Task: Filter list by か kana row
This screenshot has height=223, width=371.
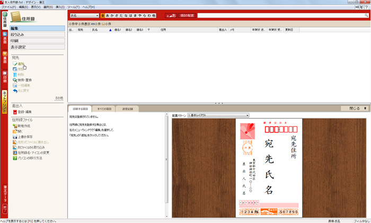Action: pyautogui.click(x=113, y=16)
